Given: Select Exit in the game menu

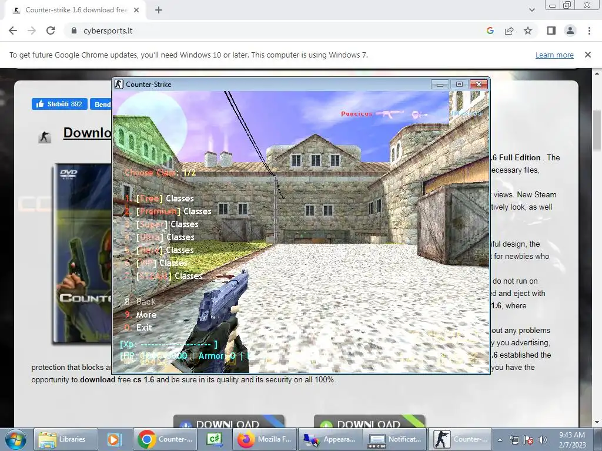Looking at the screenshot, I should [138, 328].
